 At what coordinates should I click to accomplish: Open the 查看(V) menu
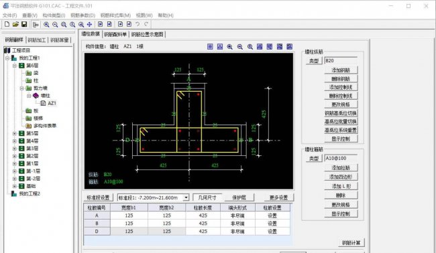pos(30,15)
